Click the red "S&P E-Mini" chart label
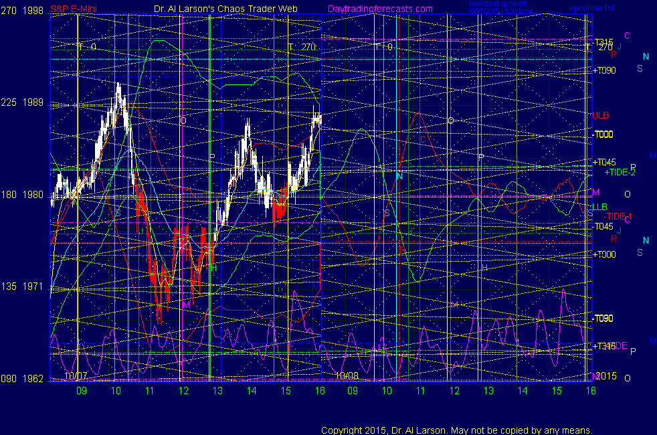 (x=74, y=9)
